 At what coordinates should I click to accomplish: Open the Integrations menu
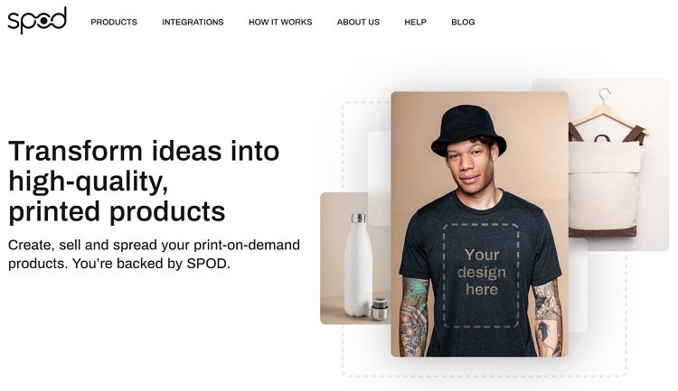click(193, 22)
